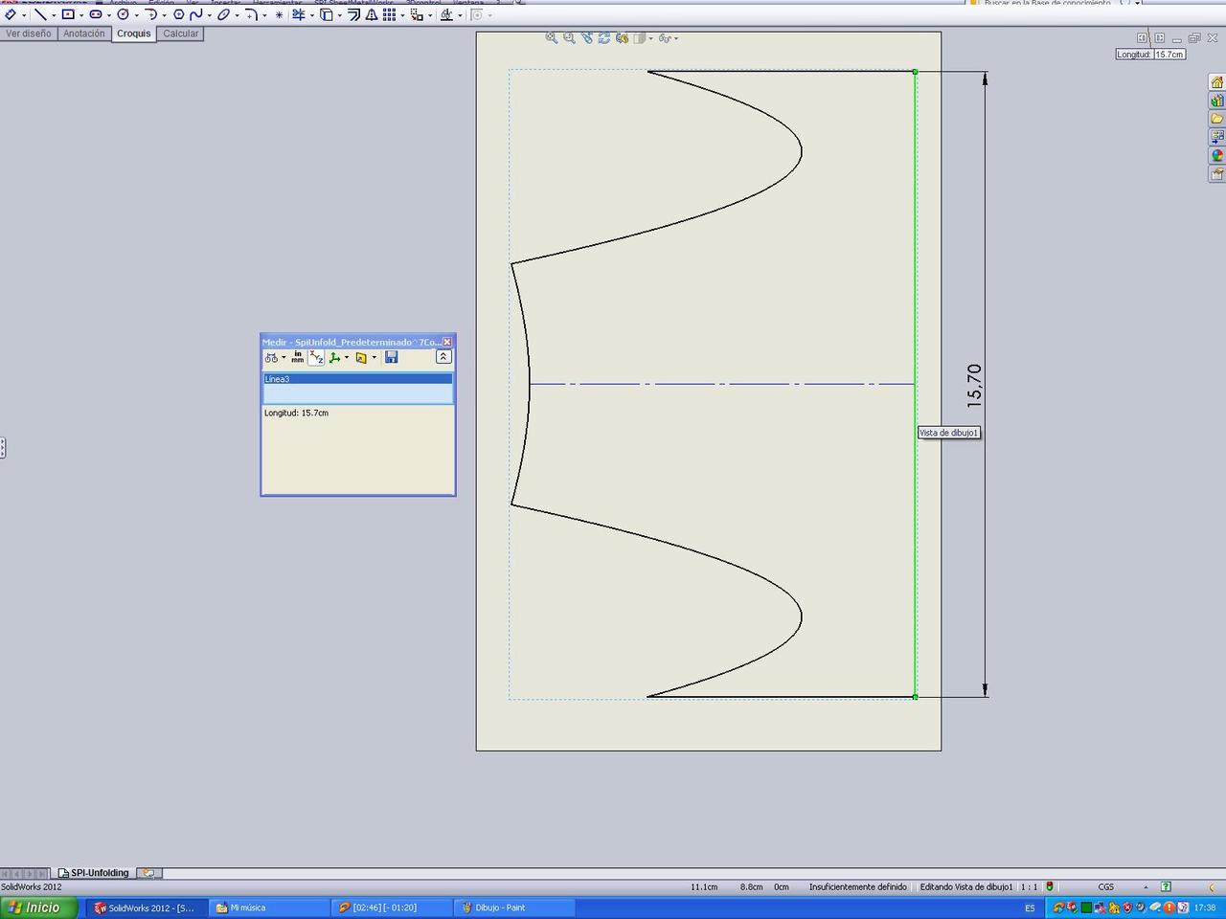1226x919 pixels.
Task: Select the Arc sketch tool
Action: (151, 14)
